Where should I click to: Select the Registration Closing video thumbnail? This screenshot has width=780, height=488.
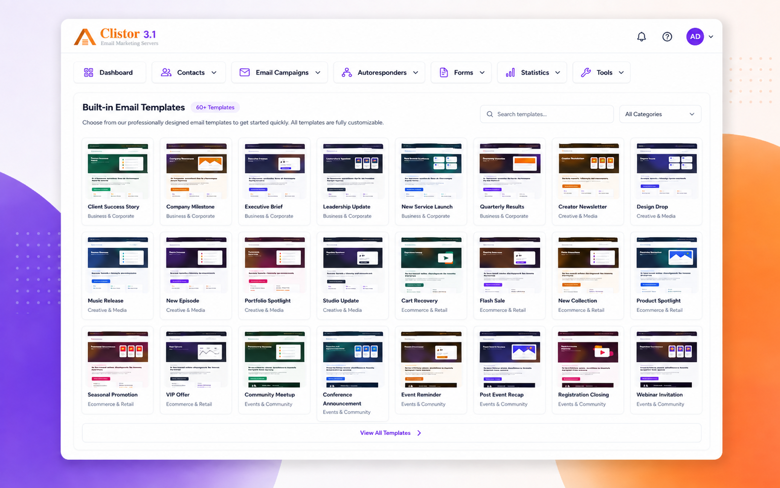(x=588, y=359)
